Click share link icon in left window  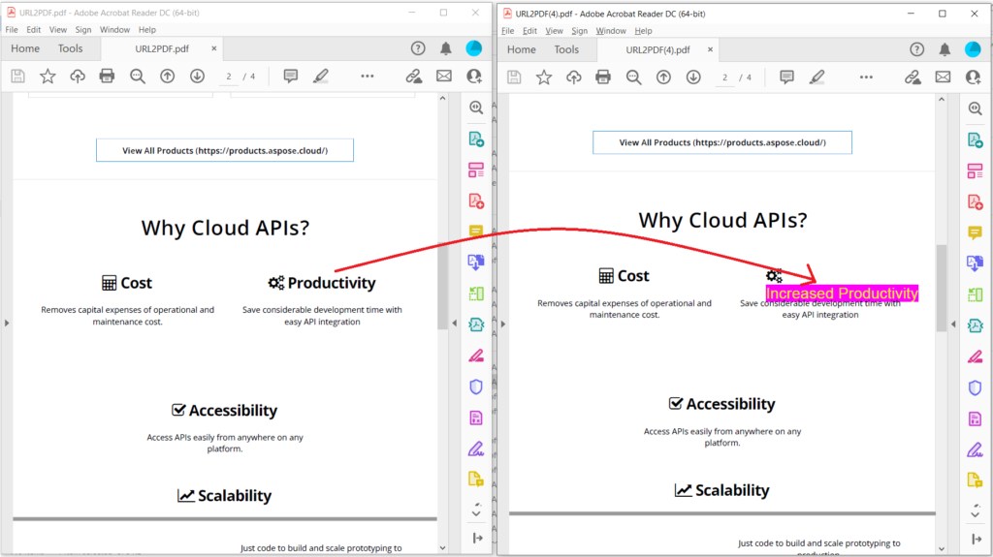point(414,76)
